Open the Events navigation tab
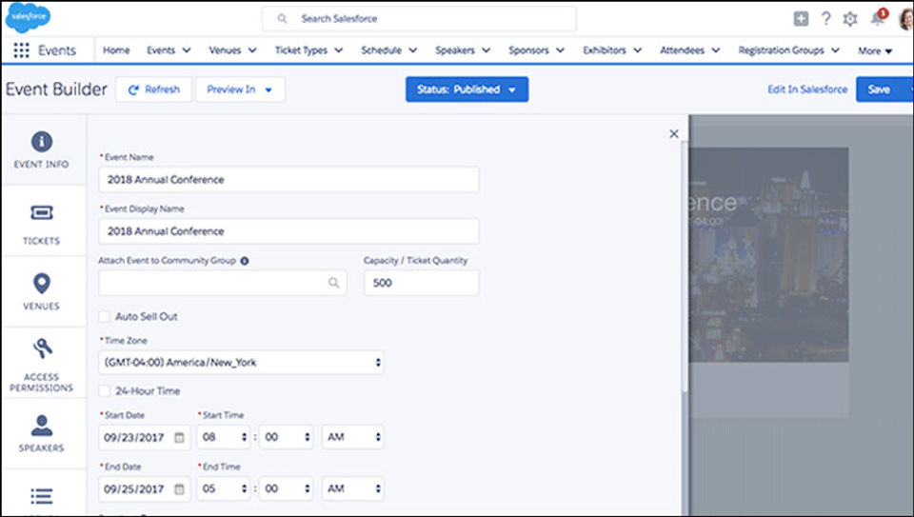 [161, 50]
